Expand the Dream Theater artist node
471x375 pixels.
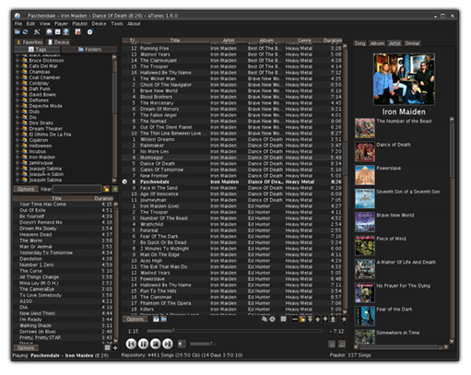[18, 129]
